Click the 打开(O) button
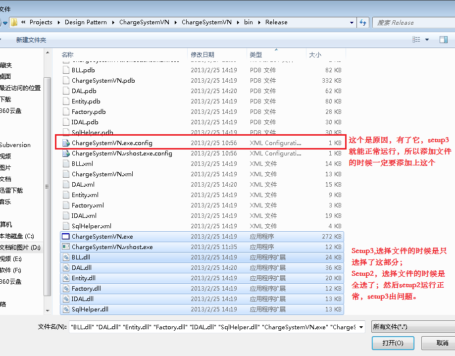The image size is (455, 356). (x=393, y=343)
